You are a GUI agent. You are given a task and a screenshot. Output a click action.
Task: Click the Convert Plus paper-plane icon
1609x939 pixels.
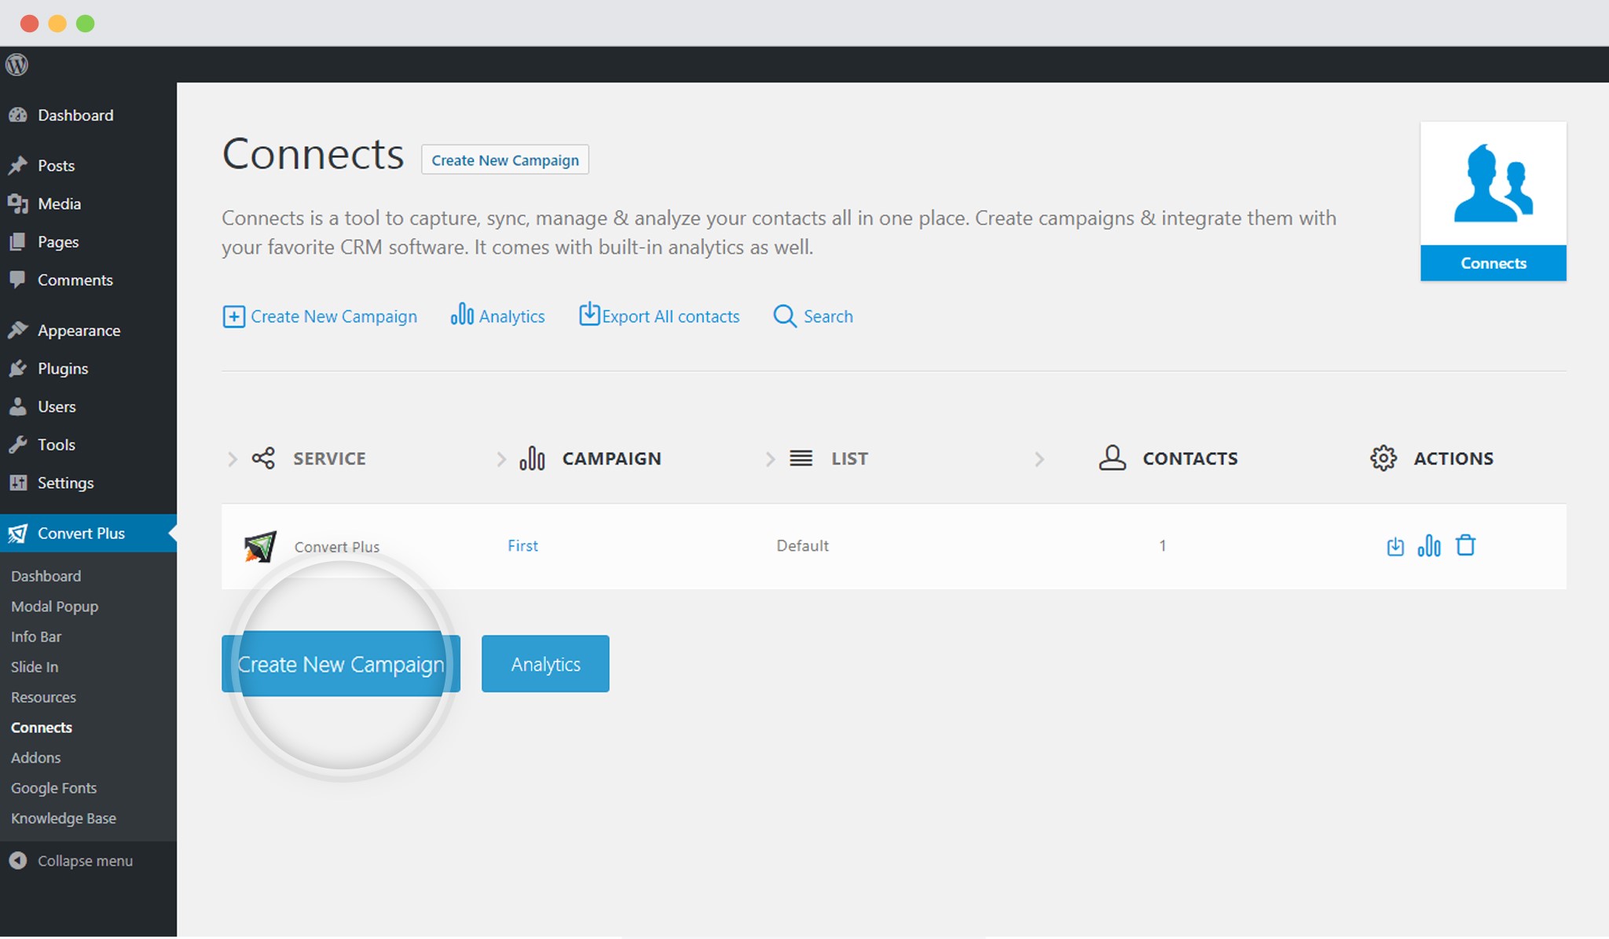coord(18,534)
